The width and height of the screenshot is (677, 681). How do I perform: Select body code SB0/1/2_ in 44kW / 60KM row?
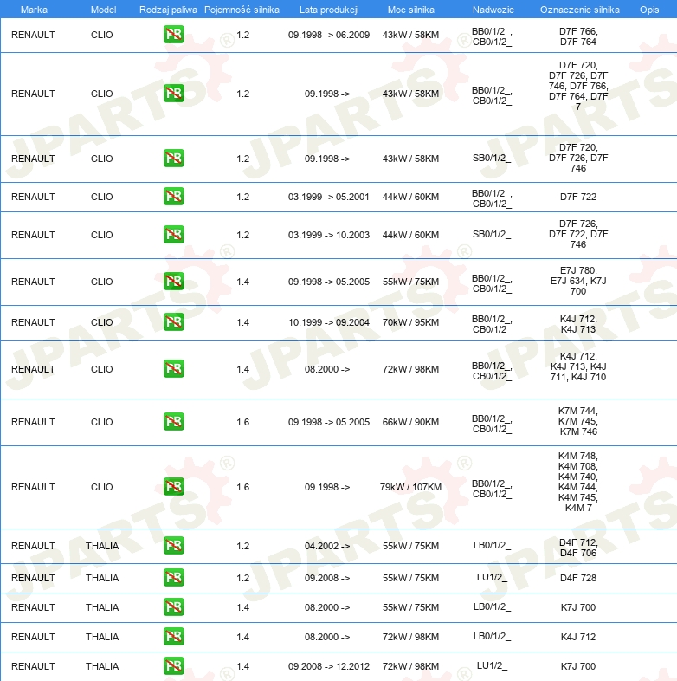coord(492,234)
